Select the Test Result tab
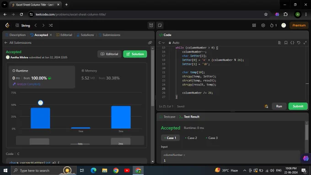This screenshot has width=311, height=175. (x=189, y=117)
